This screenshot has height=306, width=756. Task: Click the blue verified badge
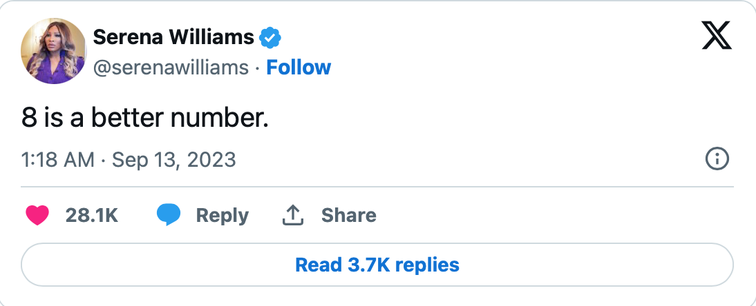point(270,38)
